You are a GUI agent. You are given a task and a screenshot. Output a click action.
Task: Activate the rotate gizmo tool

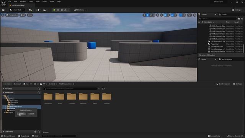click(x=150, y=15)
